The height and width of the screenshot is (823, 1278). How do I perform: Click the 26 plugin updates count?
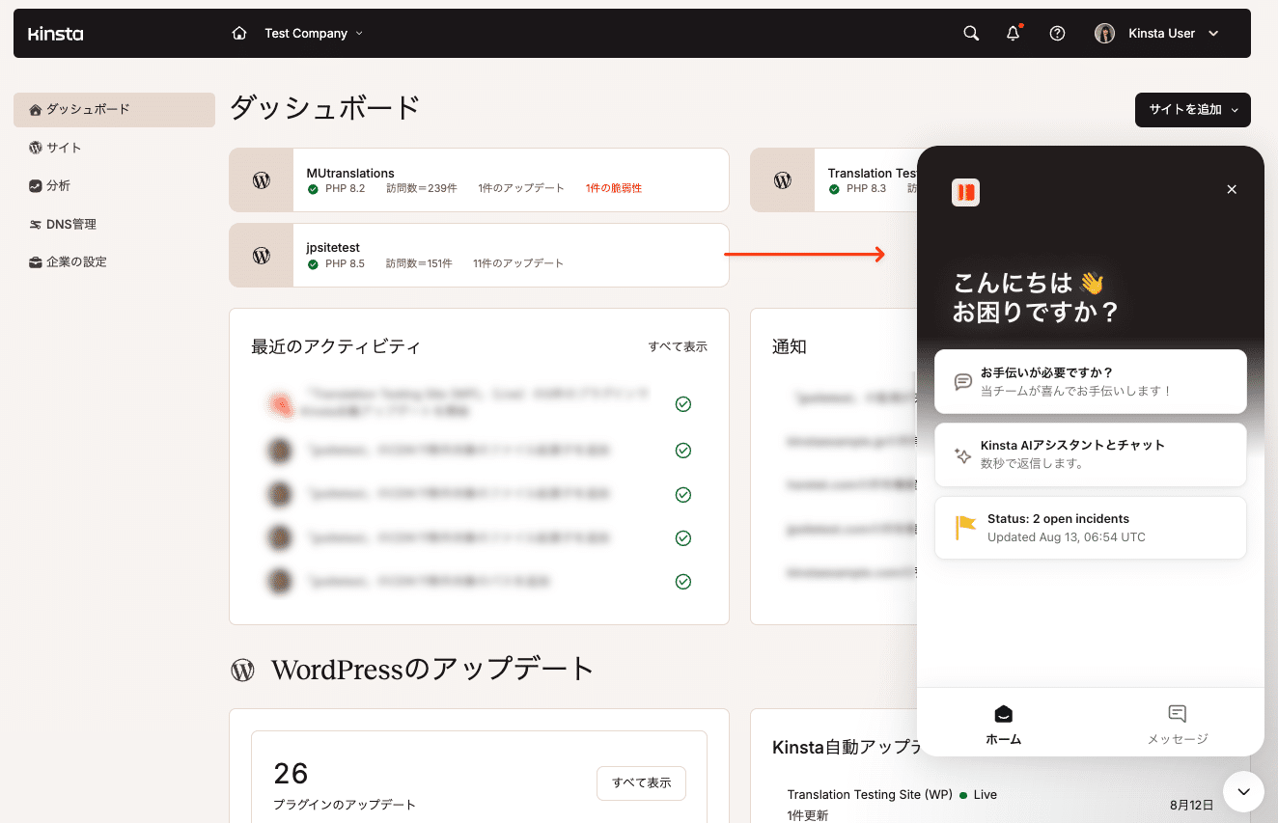292,774
